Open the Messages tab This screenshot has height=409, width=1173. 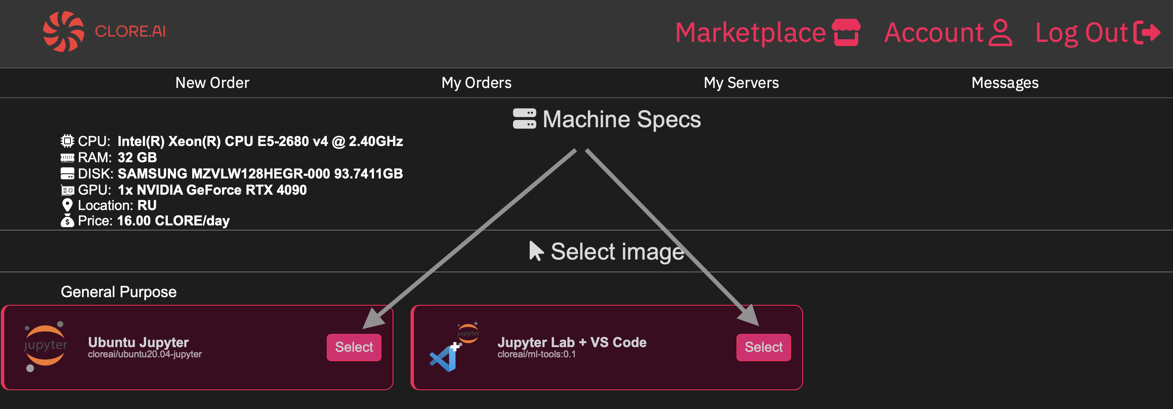[1005, 83]
